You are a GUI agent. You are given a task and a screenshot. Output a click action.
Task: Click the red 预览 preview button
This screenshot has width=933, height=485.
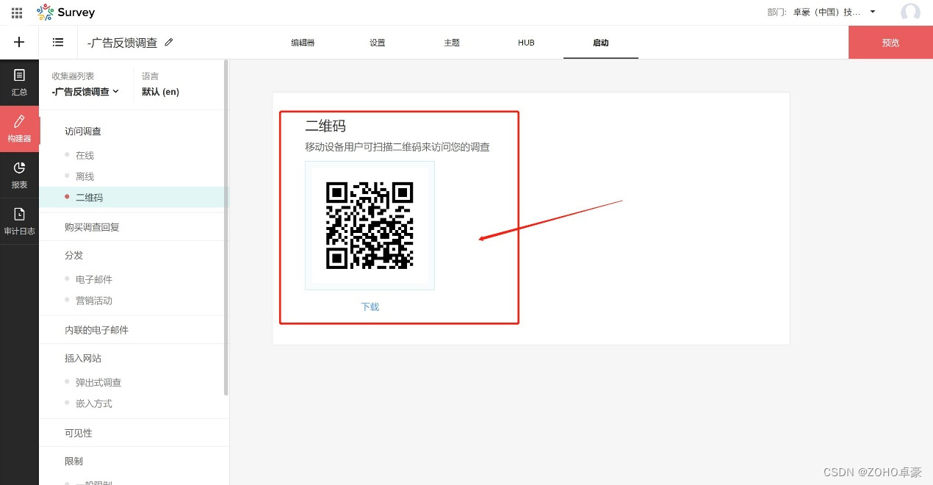click(890, 43)
